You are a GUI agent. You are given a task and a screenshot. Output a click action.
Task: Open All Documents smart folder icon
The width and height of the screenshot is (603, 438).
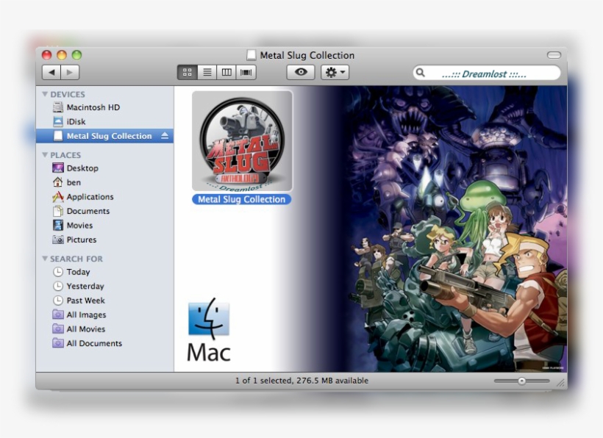pyautogui.click(x=57, y=343)
